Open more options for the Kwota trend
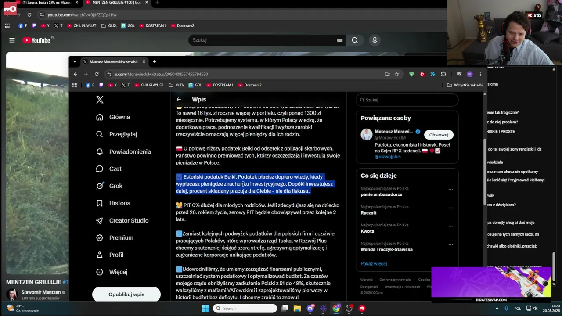This screenshot has width=562, height=316. 450,226
